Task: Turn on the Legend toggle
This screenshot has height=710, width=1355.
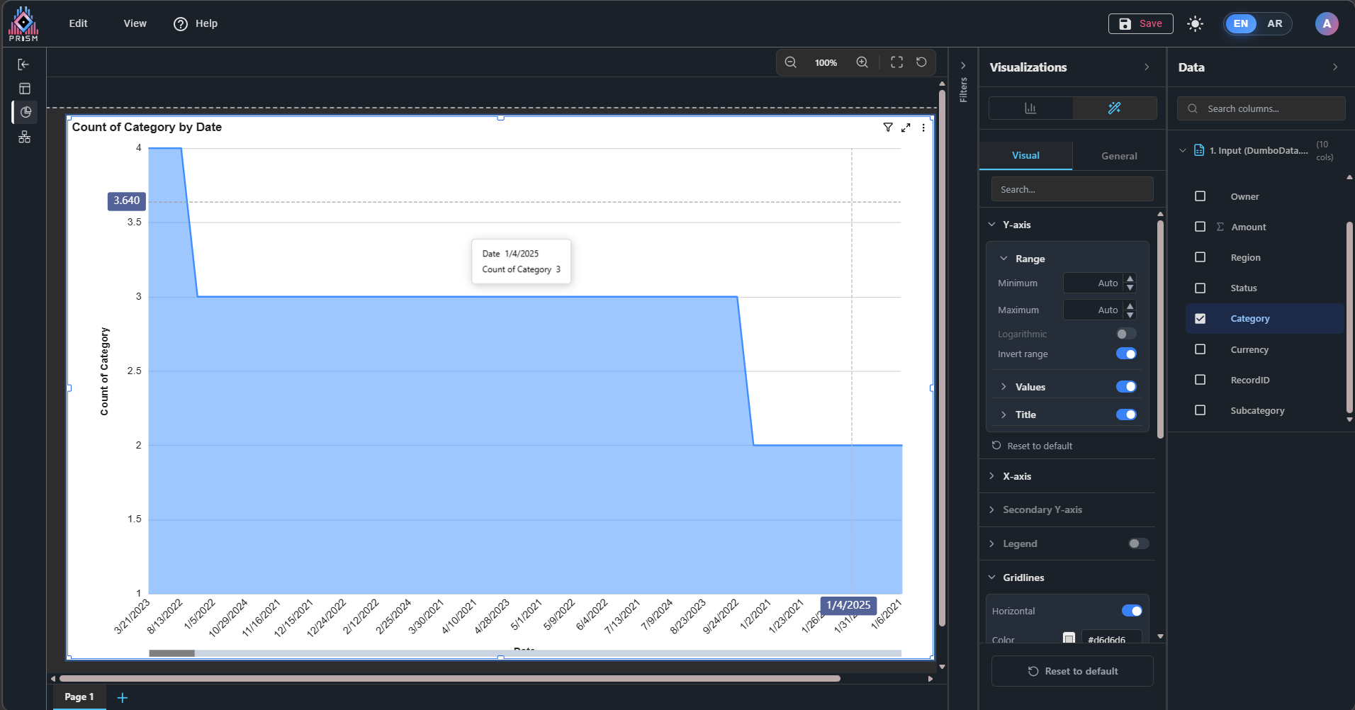Action: tap(1138, 543)
